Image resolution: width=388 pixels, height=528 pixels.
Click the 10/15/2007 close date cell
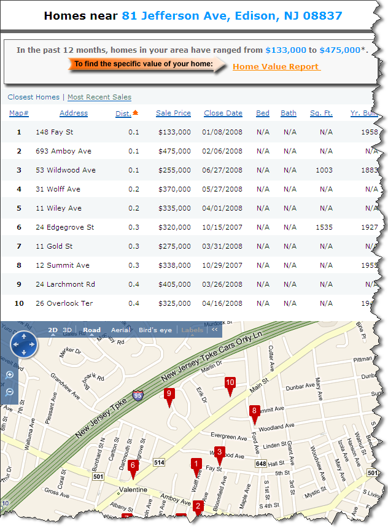click(222, 227)
